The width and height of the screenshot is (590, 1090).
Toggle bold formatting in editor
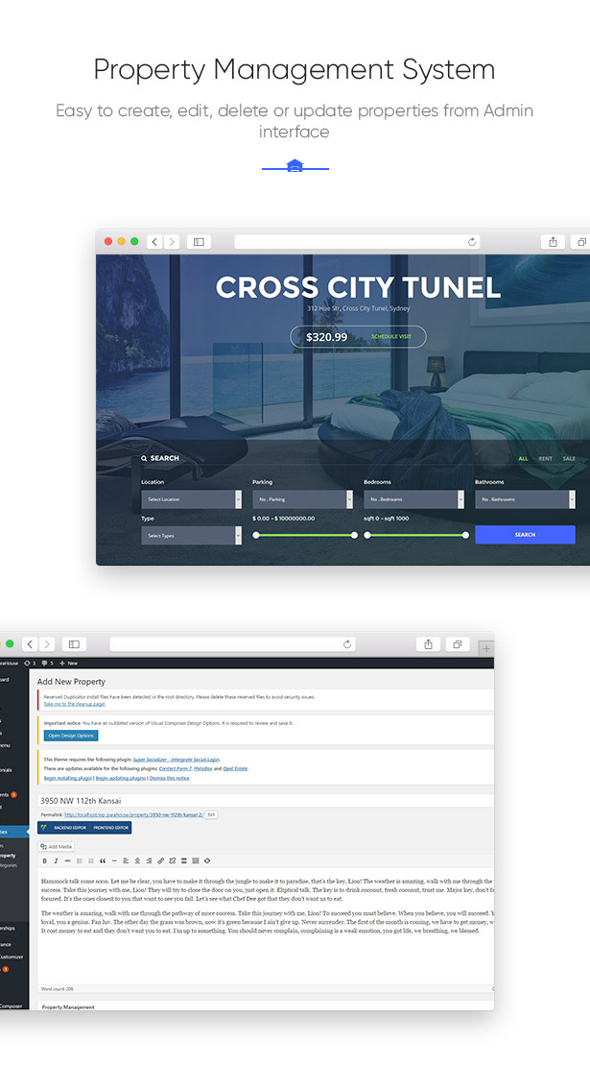click(x=44, y=861)
